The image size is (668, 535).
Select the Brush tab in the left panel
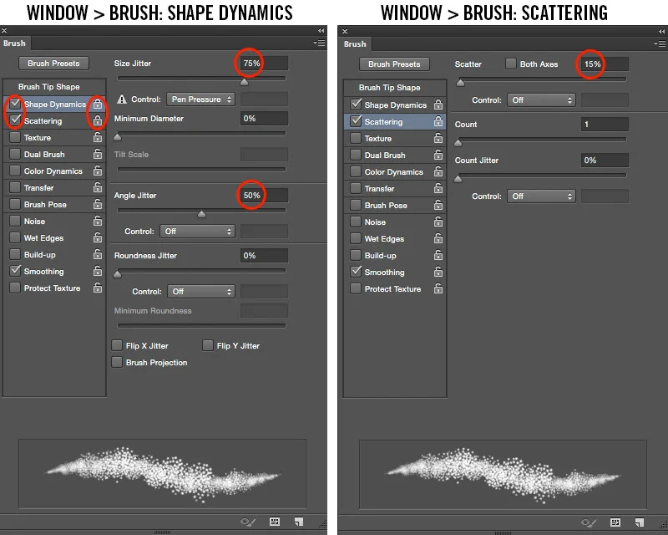click(x=14, y=43)
